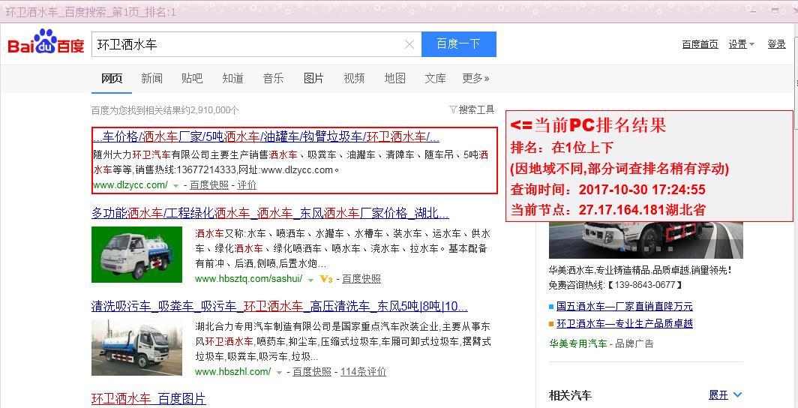798x408 pixels.
Task: Click the www.hbsztq.com/sashui/ URL
Action: pos(249,279)
